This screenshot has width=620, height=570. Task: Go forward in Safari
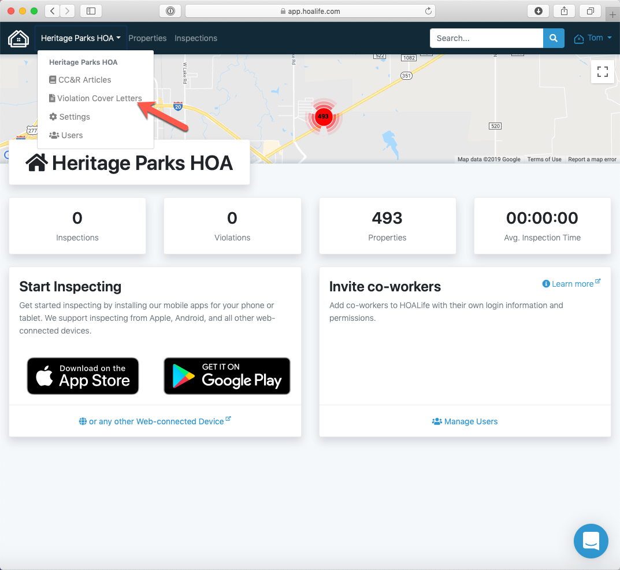(67, 11)
